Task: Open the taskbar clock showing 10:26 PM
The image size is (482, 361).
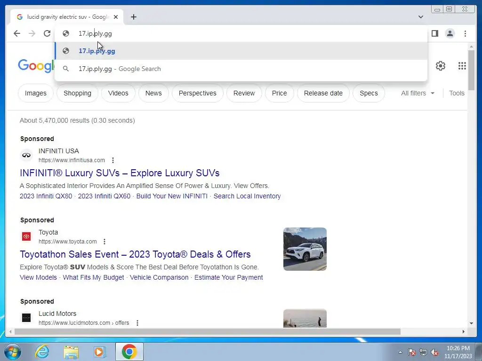Action: pos(458,352)
